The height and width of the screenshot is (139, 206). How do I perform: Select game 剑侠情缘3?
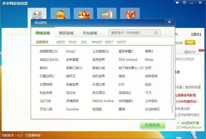tap(126, 101)
